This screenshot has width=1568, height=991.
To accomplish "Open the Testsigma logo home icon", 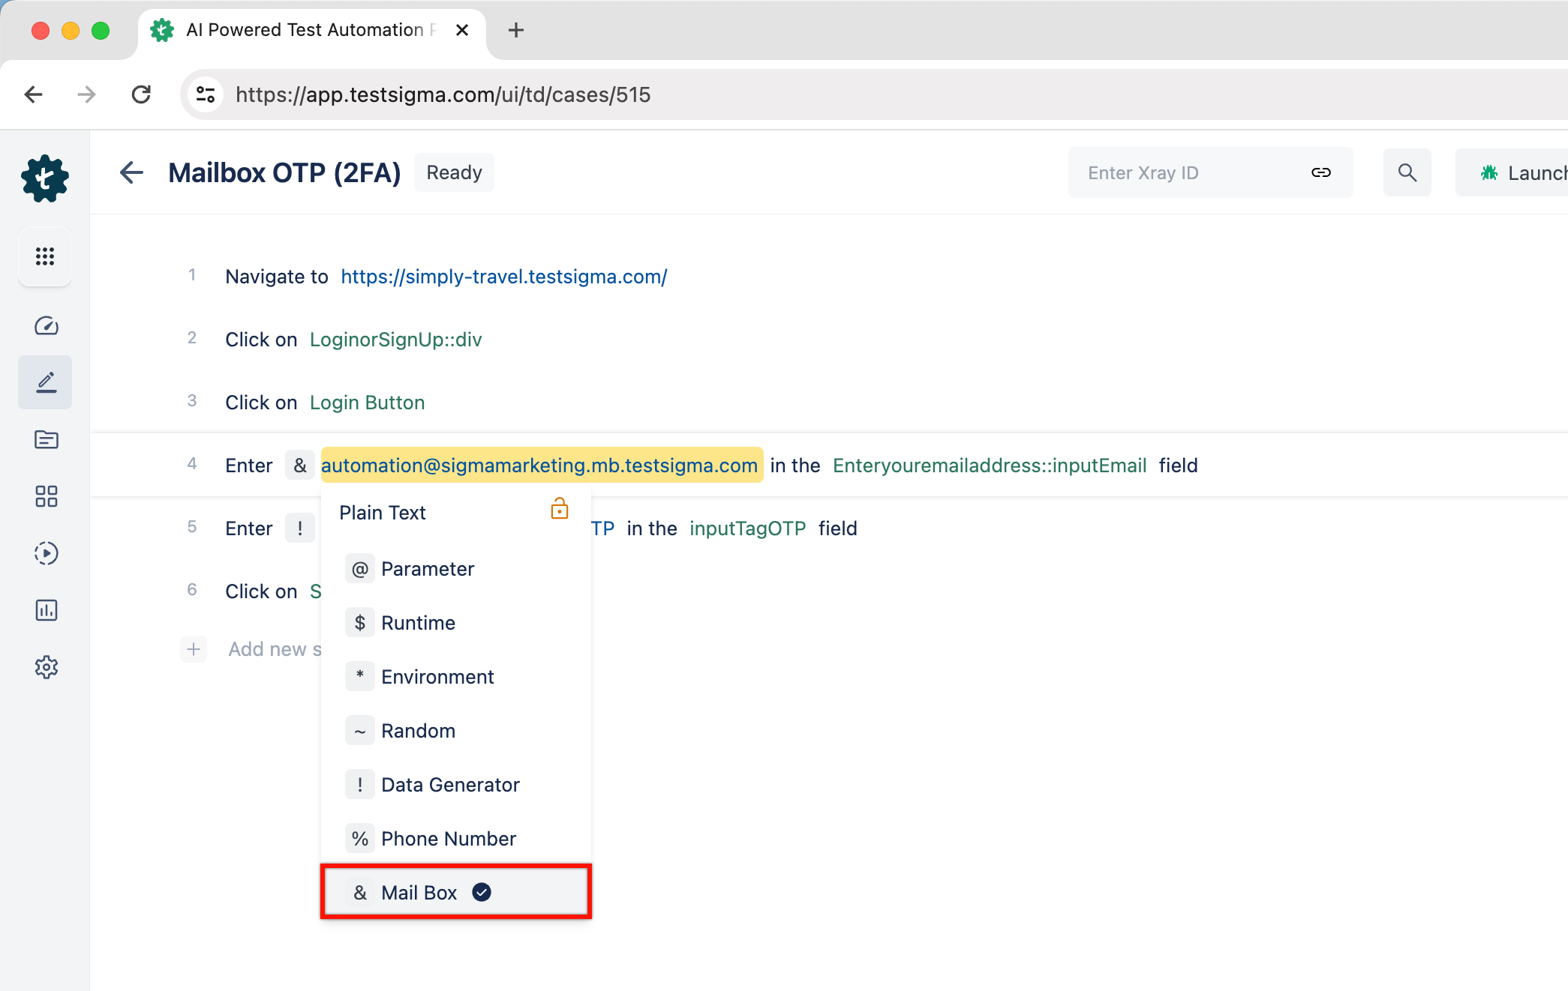I will click(x=45, y=178).
